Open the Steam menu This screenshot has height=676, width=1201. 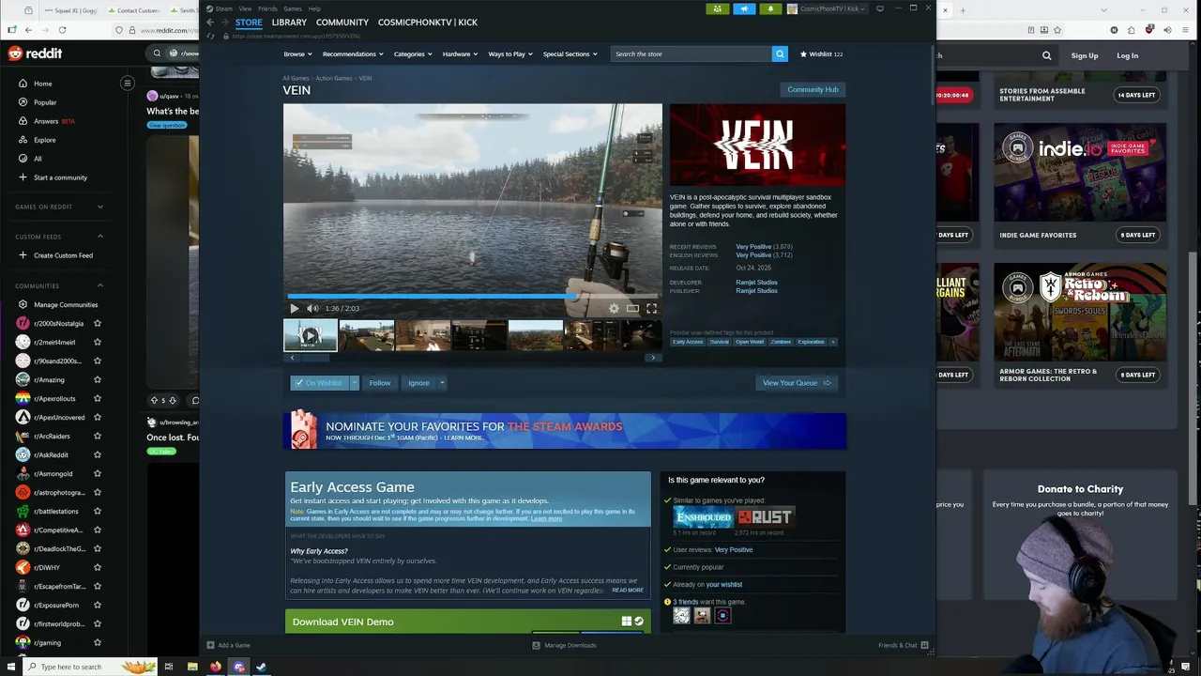pyautogui.click(x=220, y=8)
